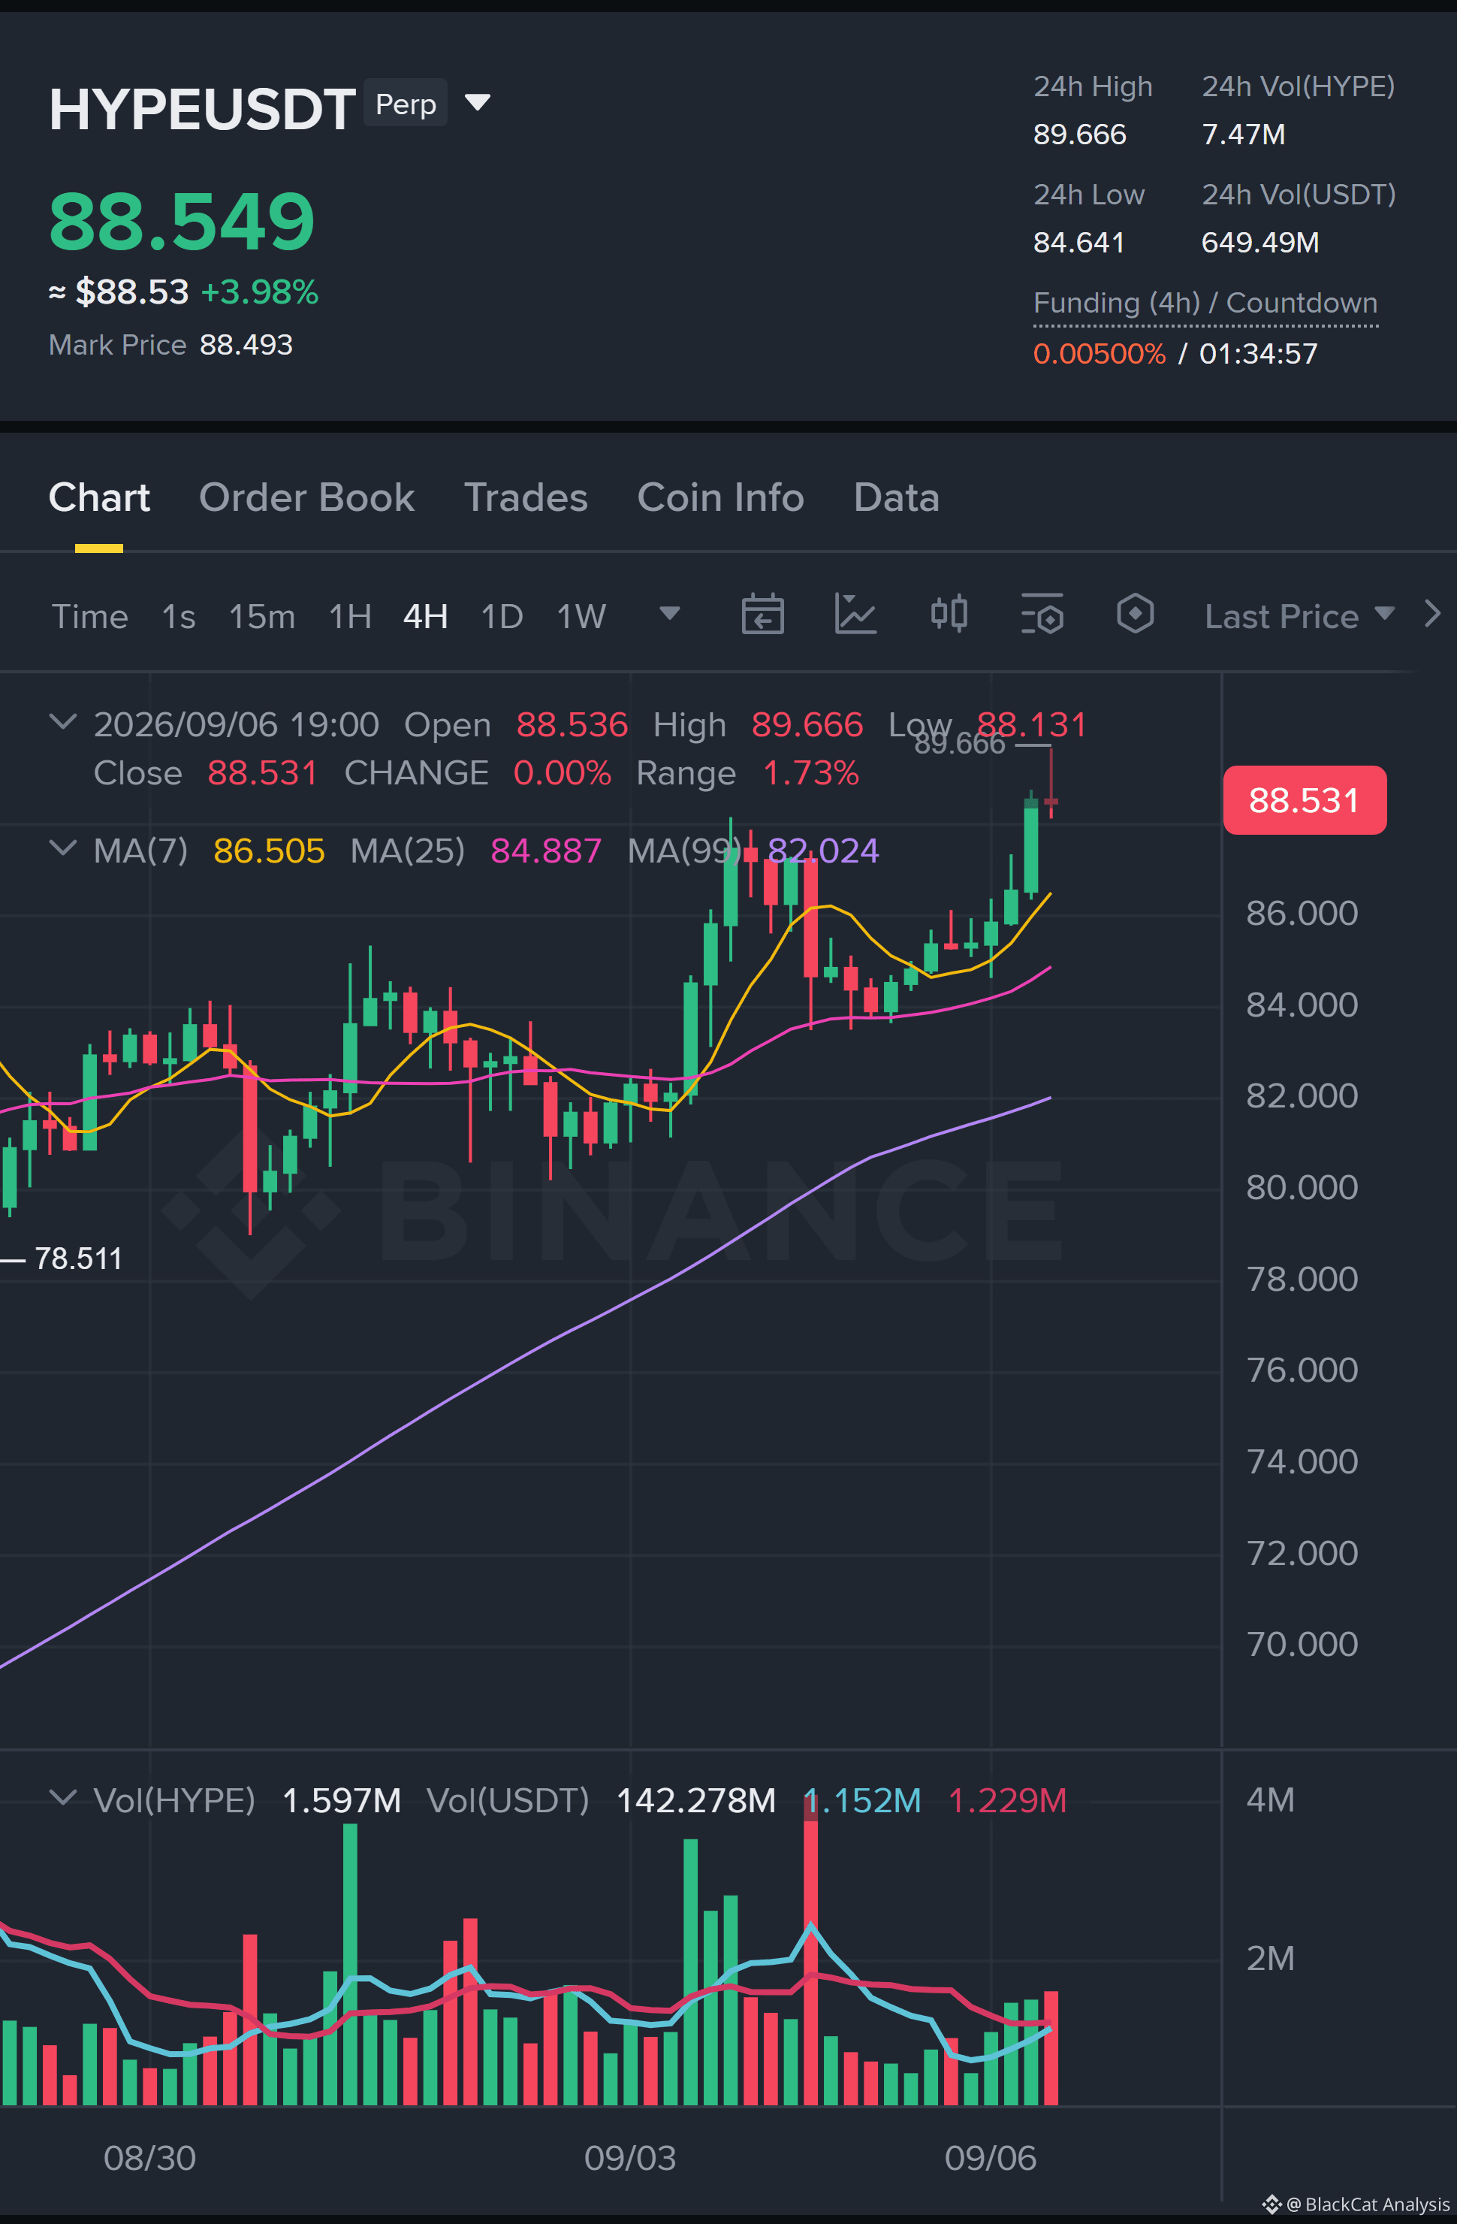The height and width of the screenshot is (2224, 1457).
Task: Open the HYPEUSDT pair selector arrow
Action: [x=477, y=102]
